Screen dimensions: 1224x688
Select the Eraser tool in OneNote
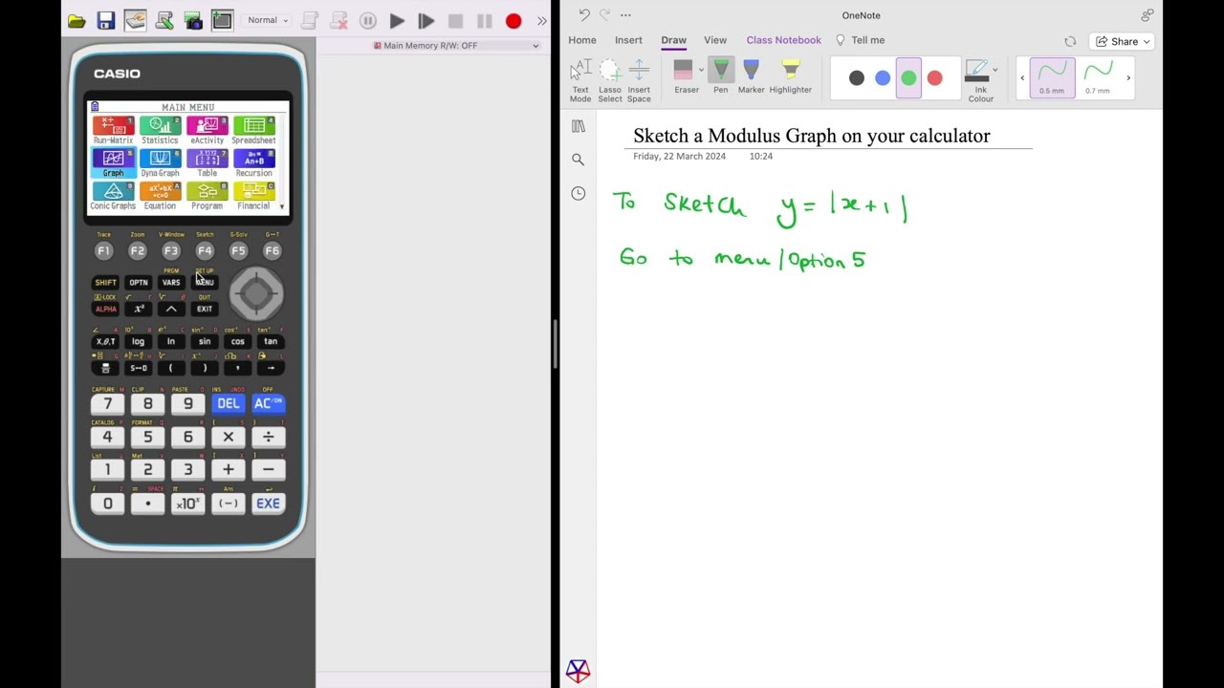[686, 77]
